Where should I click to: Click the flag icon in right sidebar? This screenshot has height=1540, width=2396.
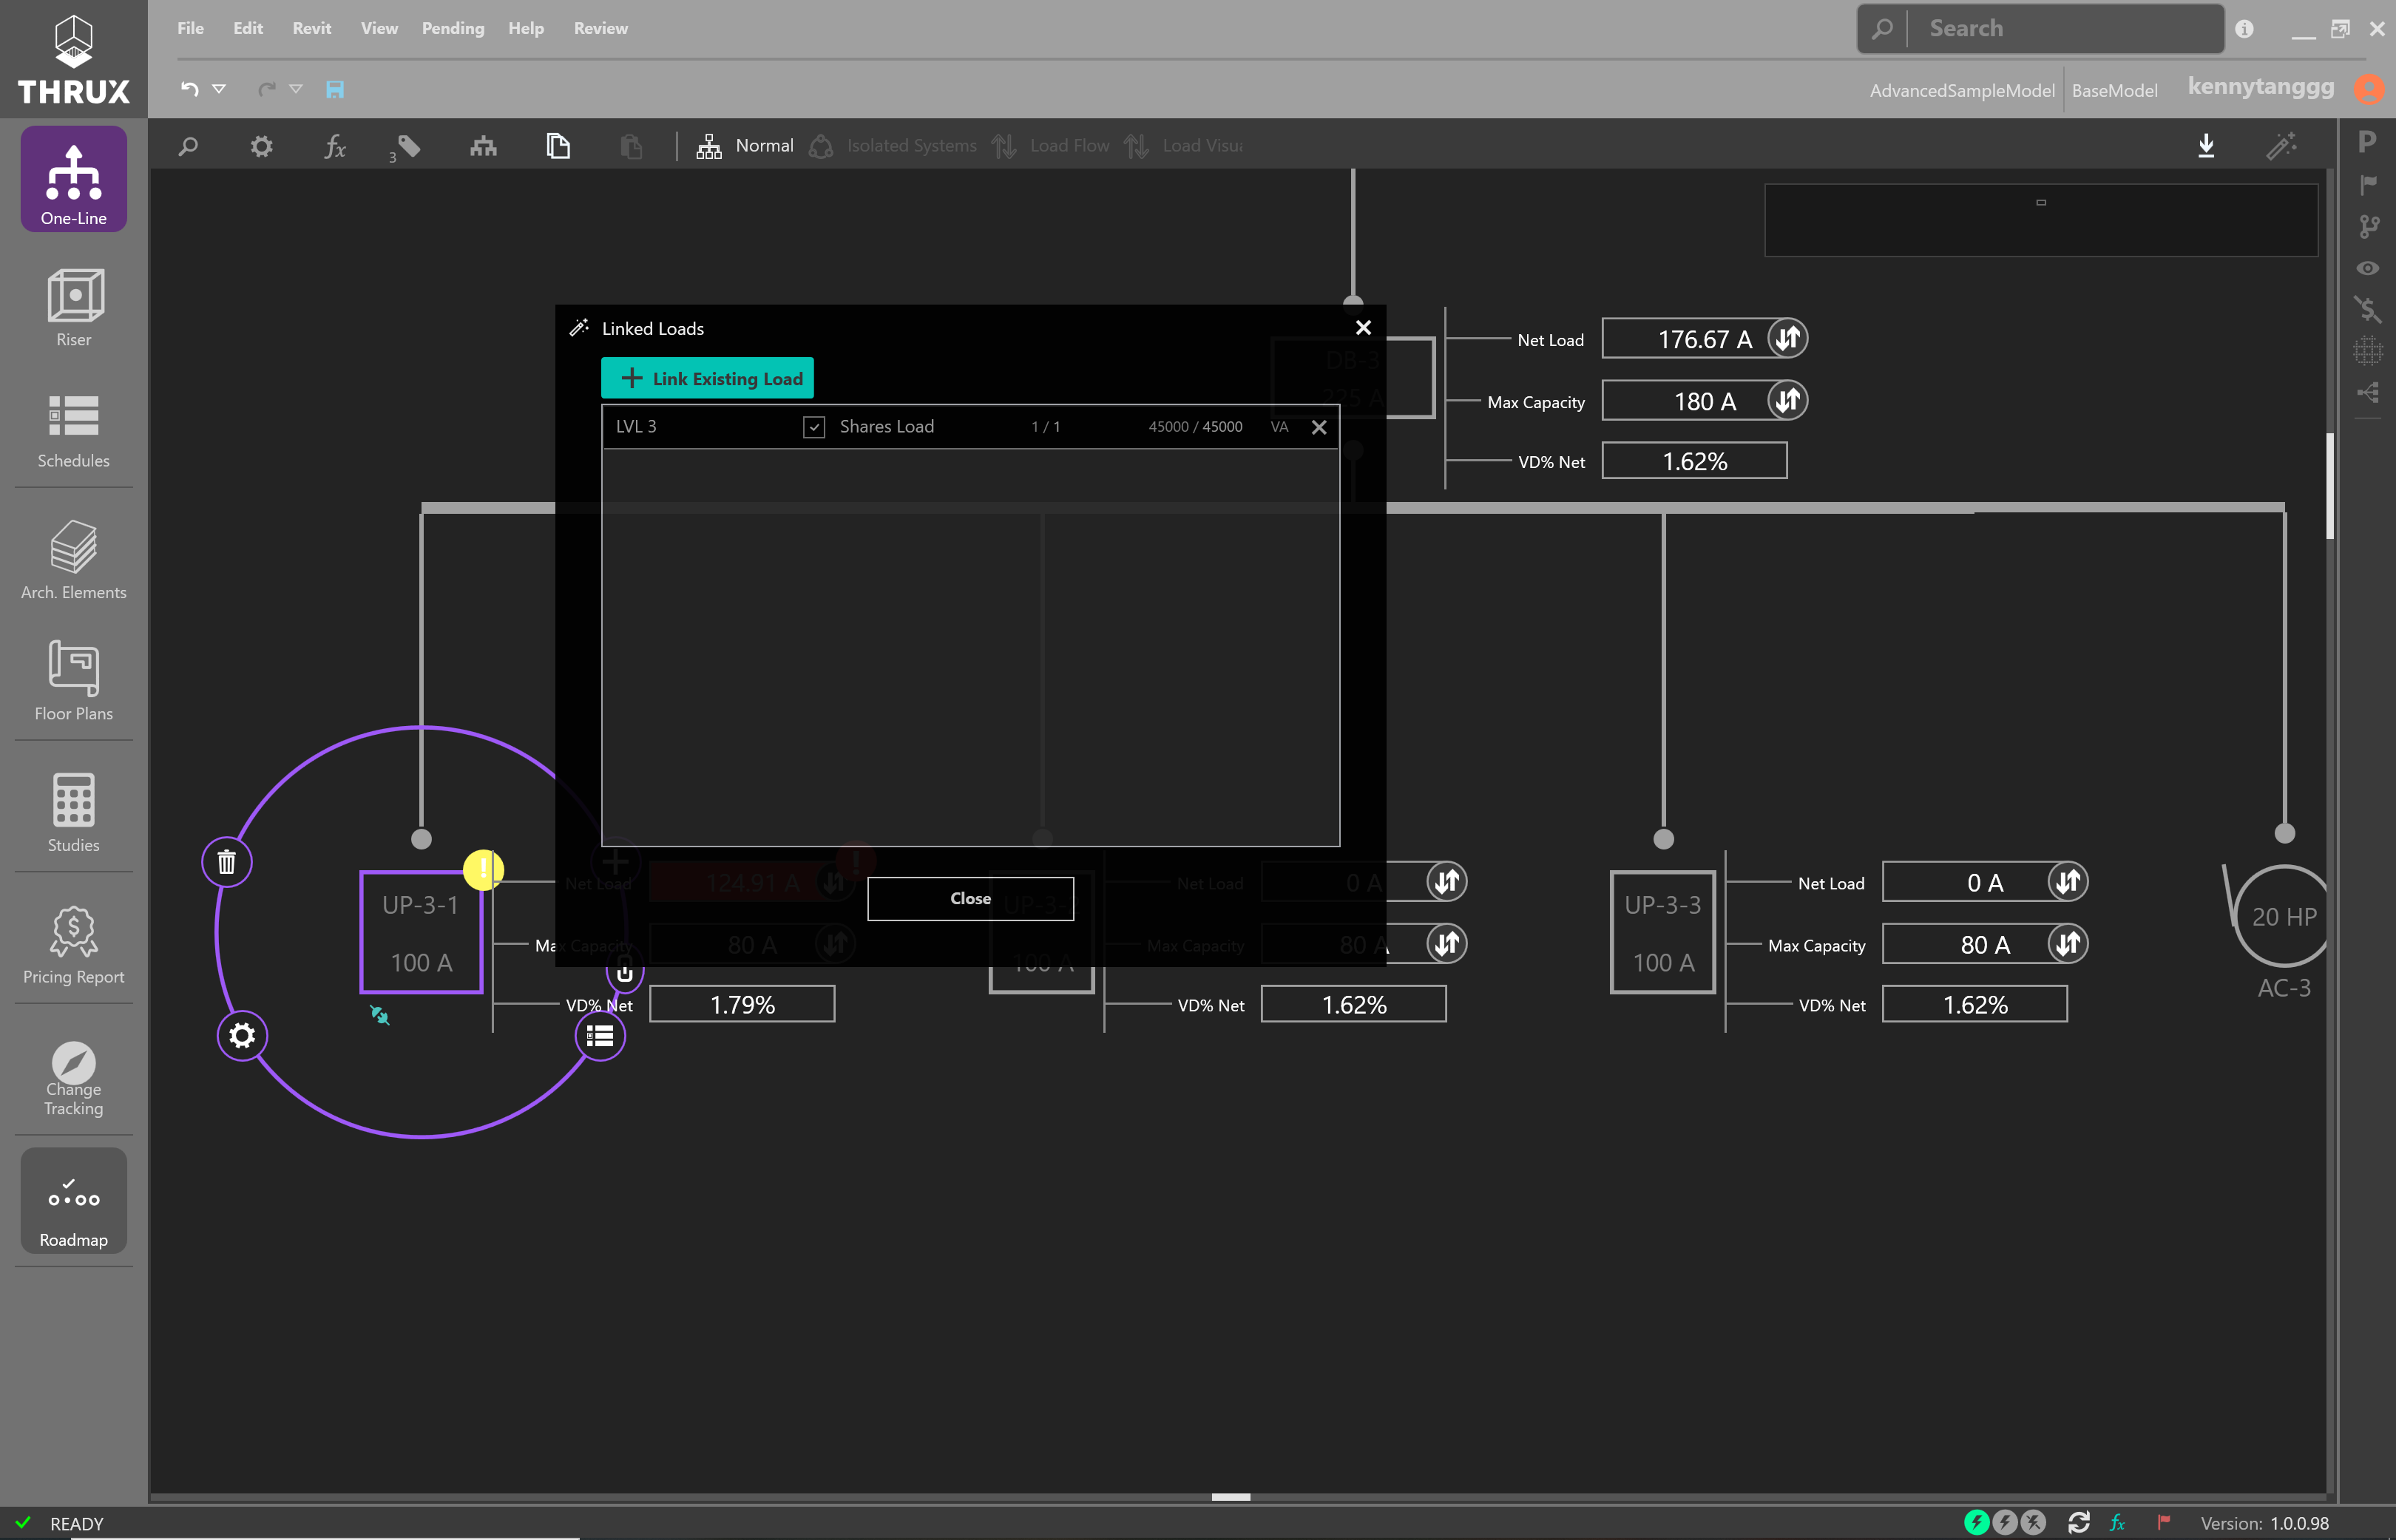2367,184
